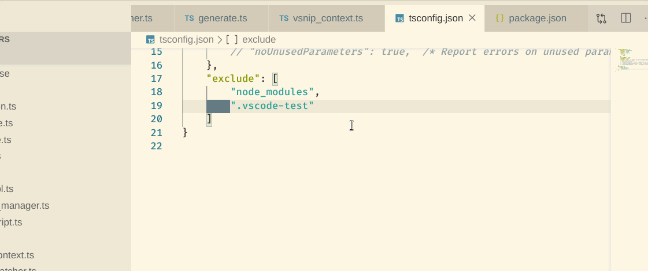The height and width of the screenshot is (271, 648).
Task: Open the file ending in ript.ts
Action: pyautogui.click(x=11, y=223)
